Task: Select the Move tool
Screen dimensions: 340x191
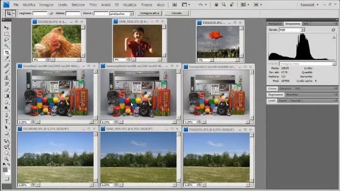Action: click(6, 28)
